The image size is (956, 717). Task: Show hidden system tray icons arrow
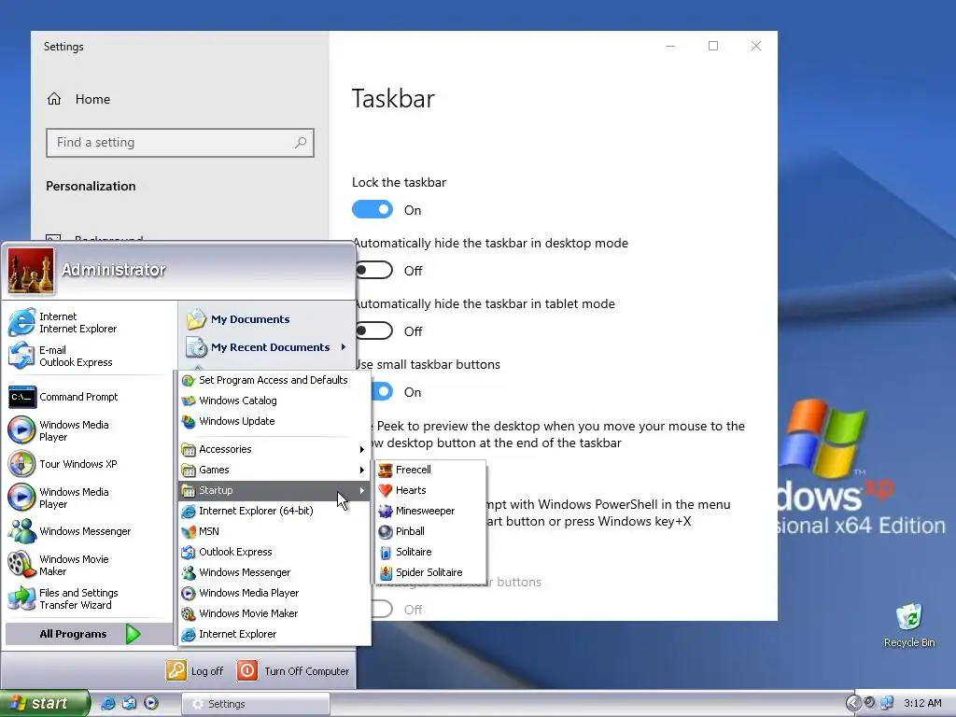[x=853, y=704]
